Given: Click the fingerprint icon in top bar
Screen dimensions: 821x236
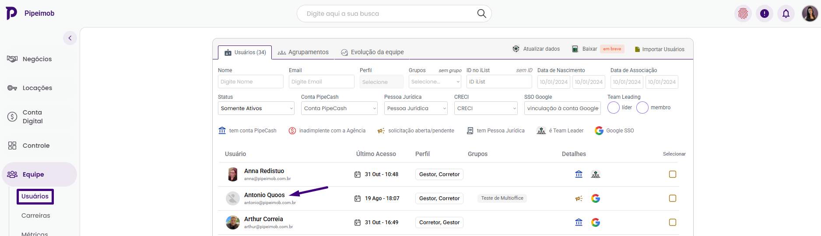Looking at the screenshot, I should coord(743,14).
